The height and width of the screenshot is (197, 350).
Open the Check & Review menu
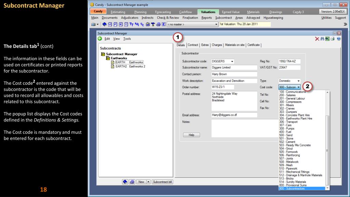click(x=168, y=18)
